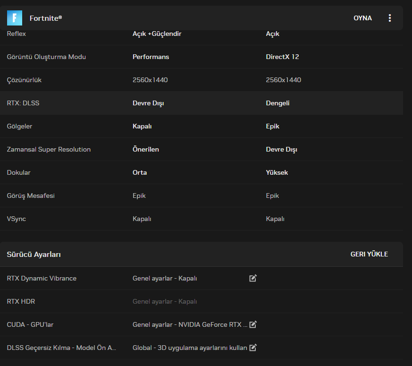This screenshot has height=366, width=412.
Task: Click the Çözünürlük row label
Action: 24,80
